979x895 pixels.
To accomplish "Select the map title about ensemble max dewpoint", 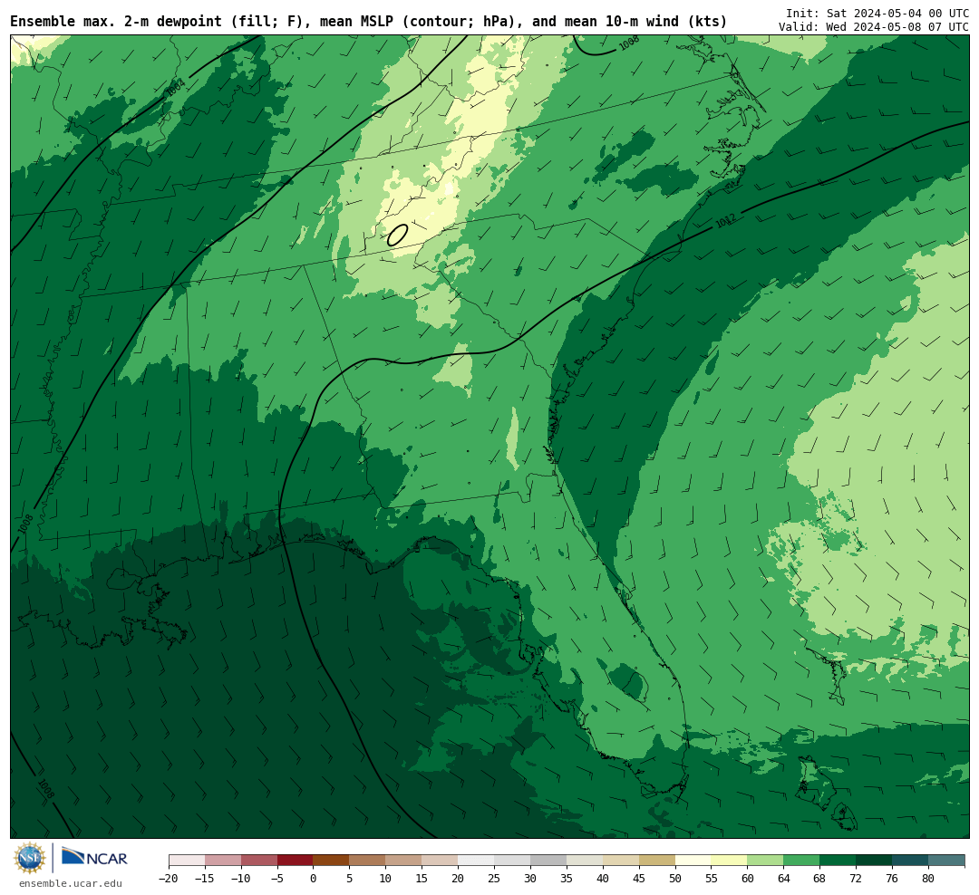I will (x=368, y=22).
